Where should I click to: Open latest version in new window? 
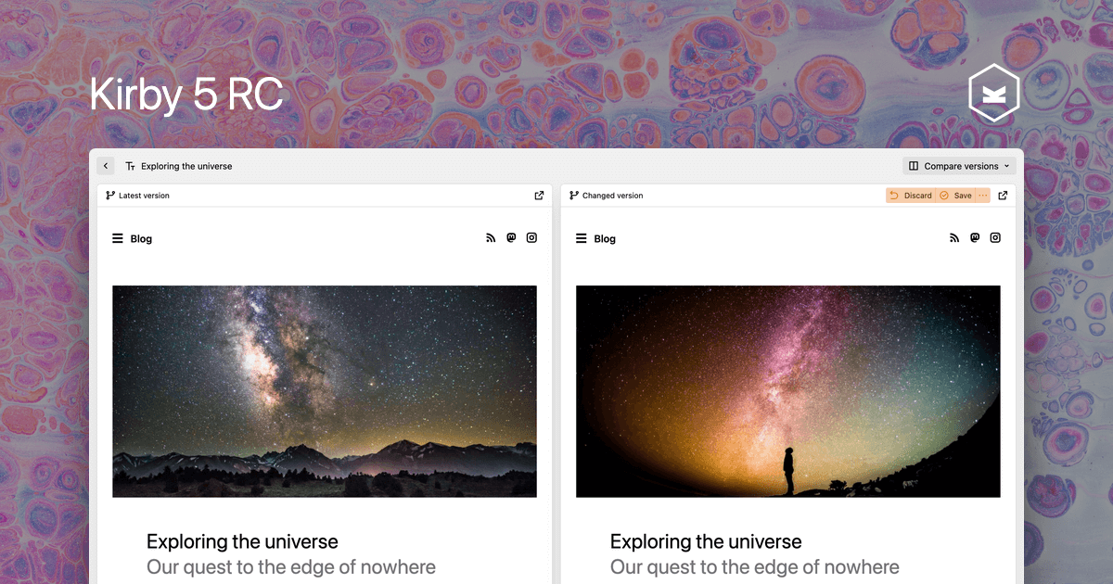click(539, 196)
